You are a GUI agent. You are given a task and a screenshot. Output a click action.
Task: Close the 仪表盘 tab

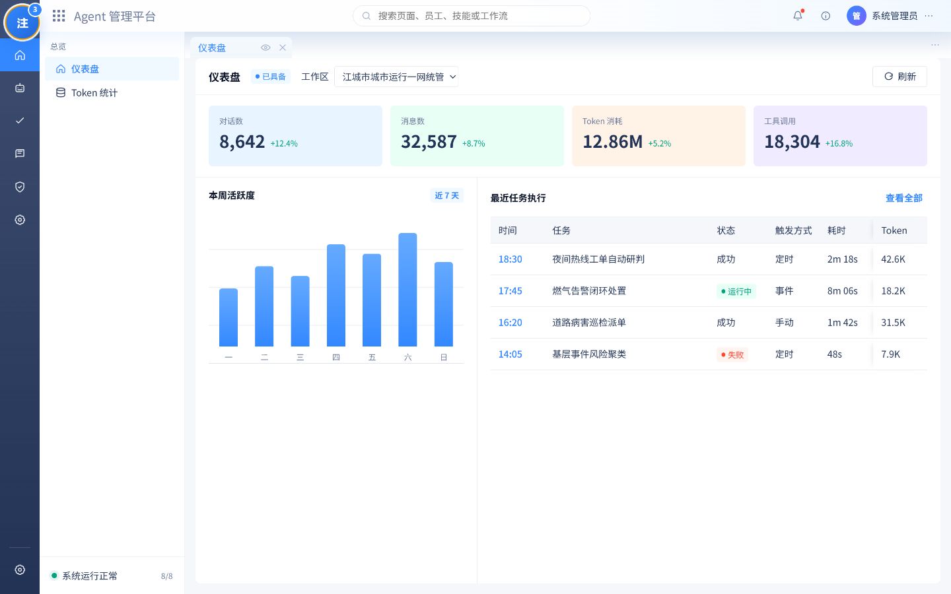pyautogui.click(x=283, y=48)
